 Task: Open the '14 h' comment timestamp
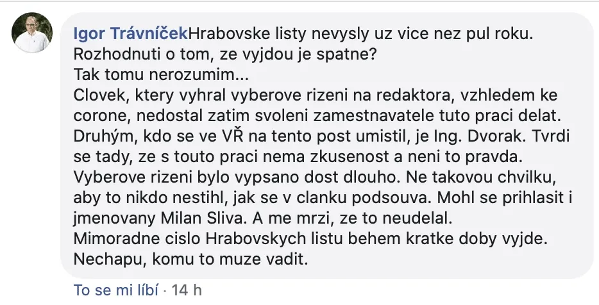(181, 290)
